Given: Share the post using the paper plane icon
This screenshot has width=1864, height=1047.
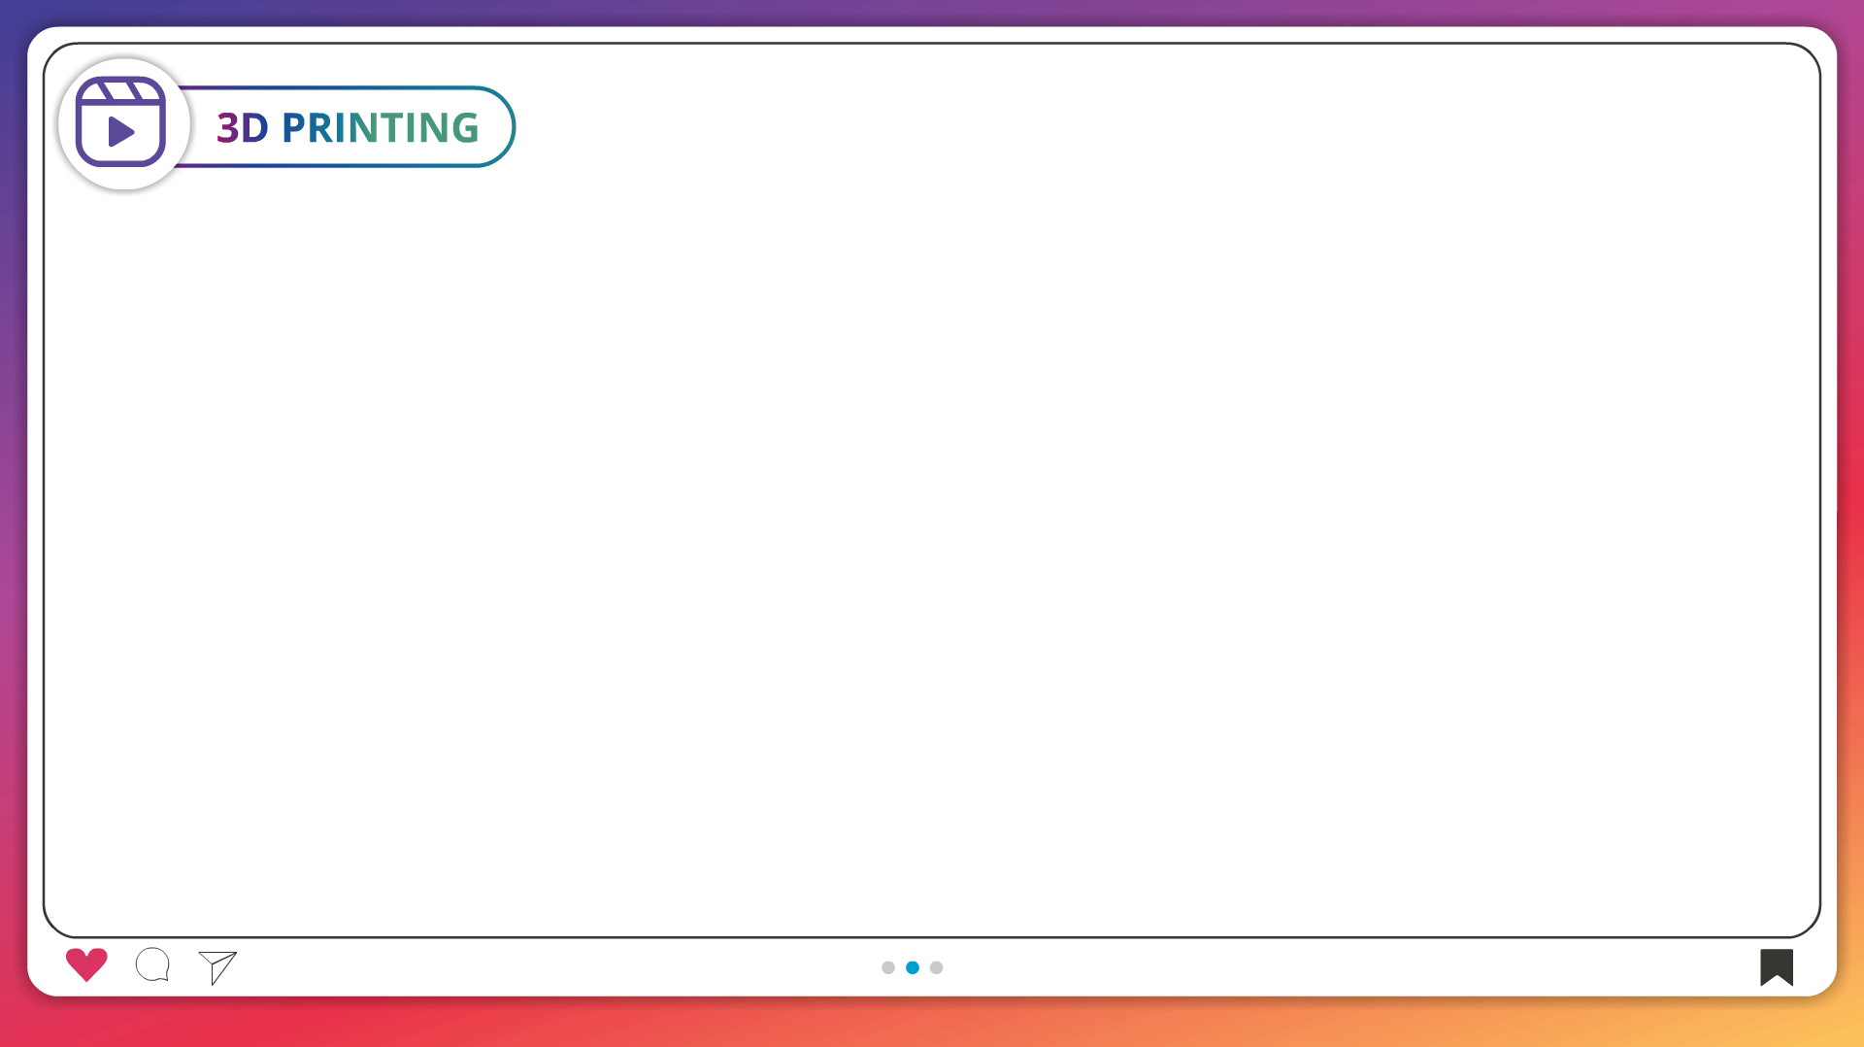Looking at the screenshot, I should pos(217,966).
